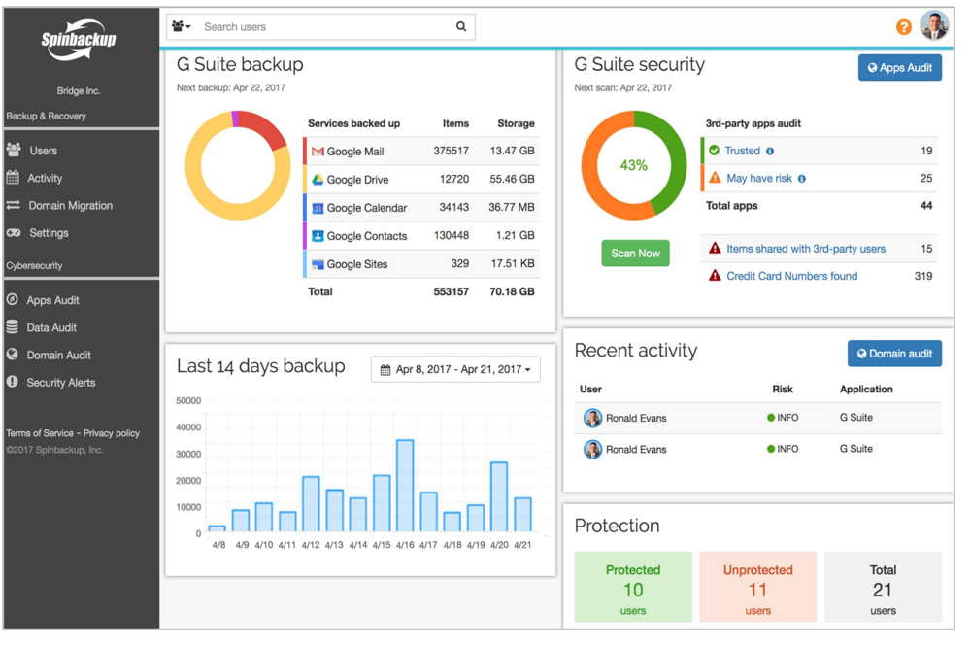Click the Apps Audit compass icon

12,300
